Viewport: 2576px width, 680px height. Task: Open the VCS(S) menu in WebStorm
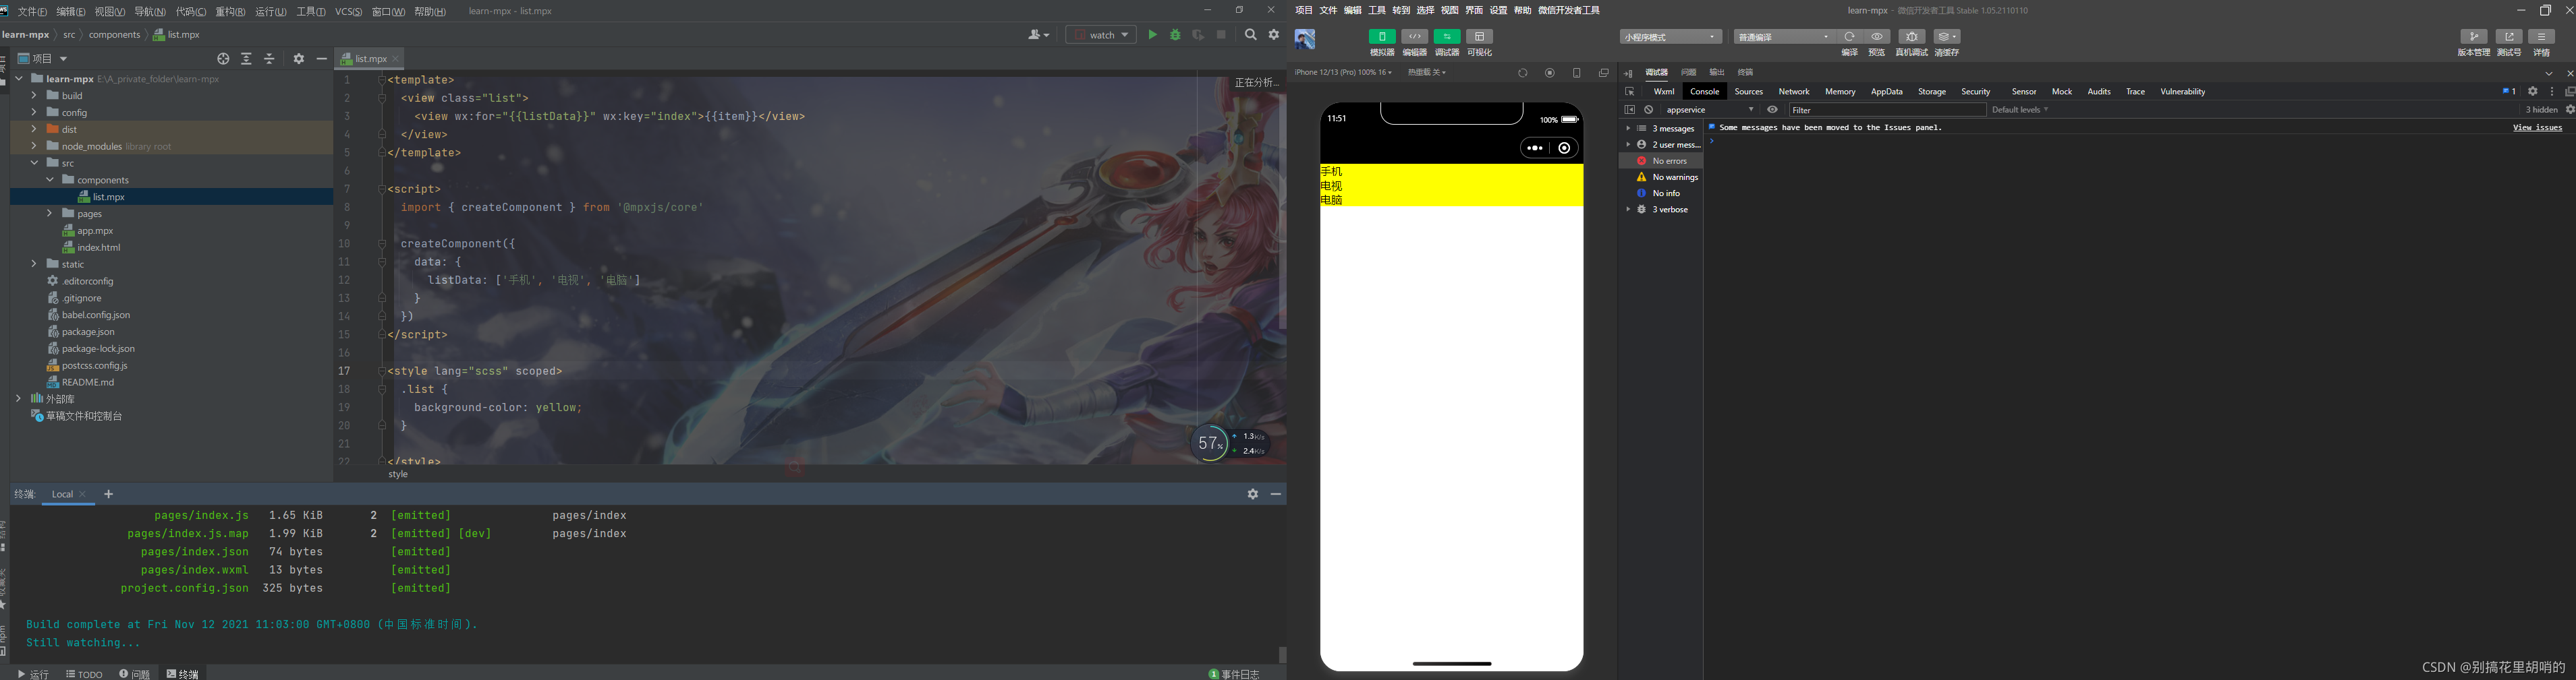[x=348, y=11]
